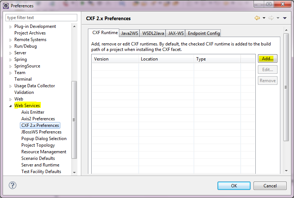The height and width of the screenshot is (198, 294).
Task: Expand the Run/Debug node
Action: (x=11, y=47)
